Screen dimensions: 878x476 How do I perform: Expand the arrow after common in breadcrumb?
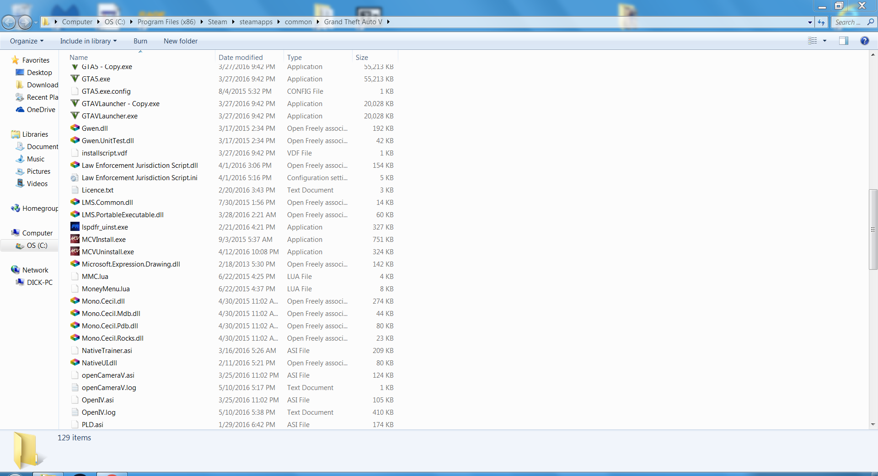pyautogui.click(x=318, y=22)
